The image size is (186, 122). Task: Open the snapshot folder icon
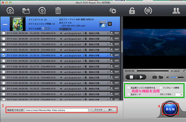[x=161, y=77]
